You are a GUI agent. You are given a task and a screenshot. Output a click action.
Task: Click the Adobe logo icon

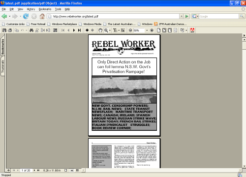[x=192, y=30]
